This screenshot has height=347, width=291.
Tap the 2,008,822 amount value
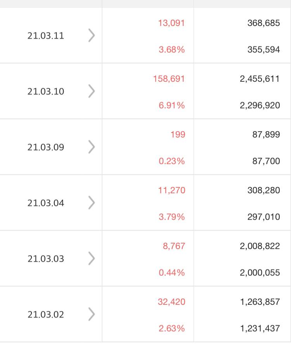pyautogui.click(x=260, y=246)
